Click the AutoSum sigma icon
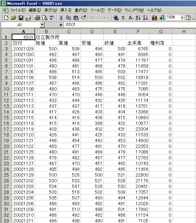Image resolution: width=196 pixels, height=223 pixels. pos(123,18)
